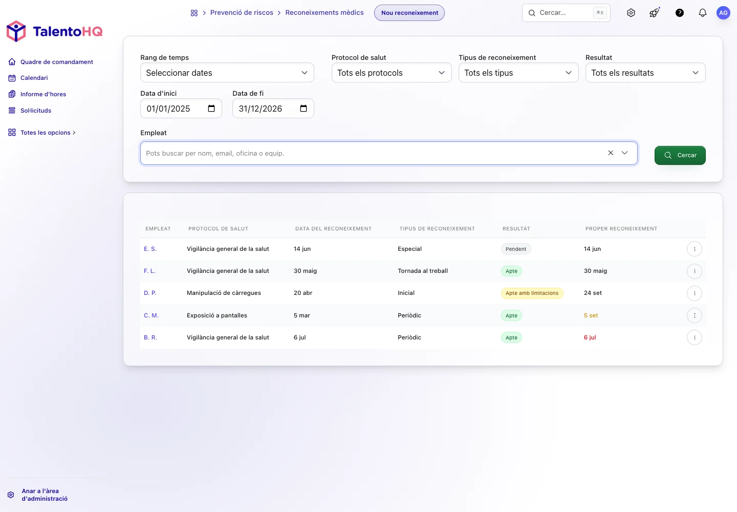Open the AG user avatar menu

(x=723, y=13)
